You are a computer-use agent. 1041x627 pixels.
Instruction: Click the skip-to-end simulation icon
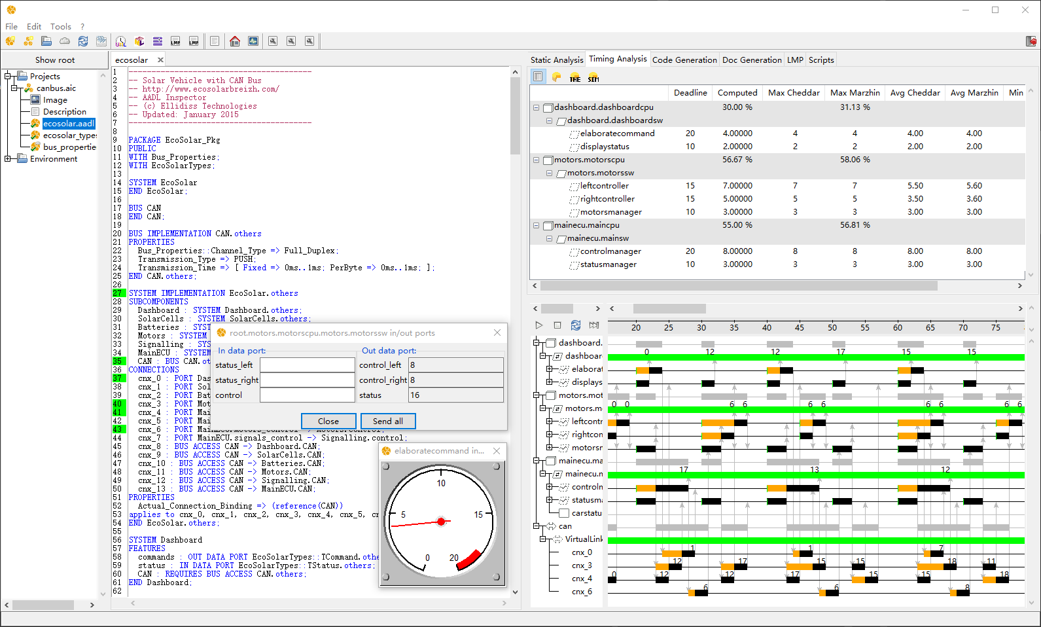594,325
